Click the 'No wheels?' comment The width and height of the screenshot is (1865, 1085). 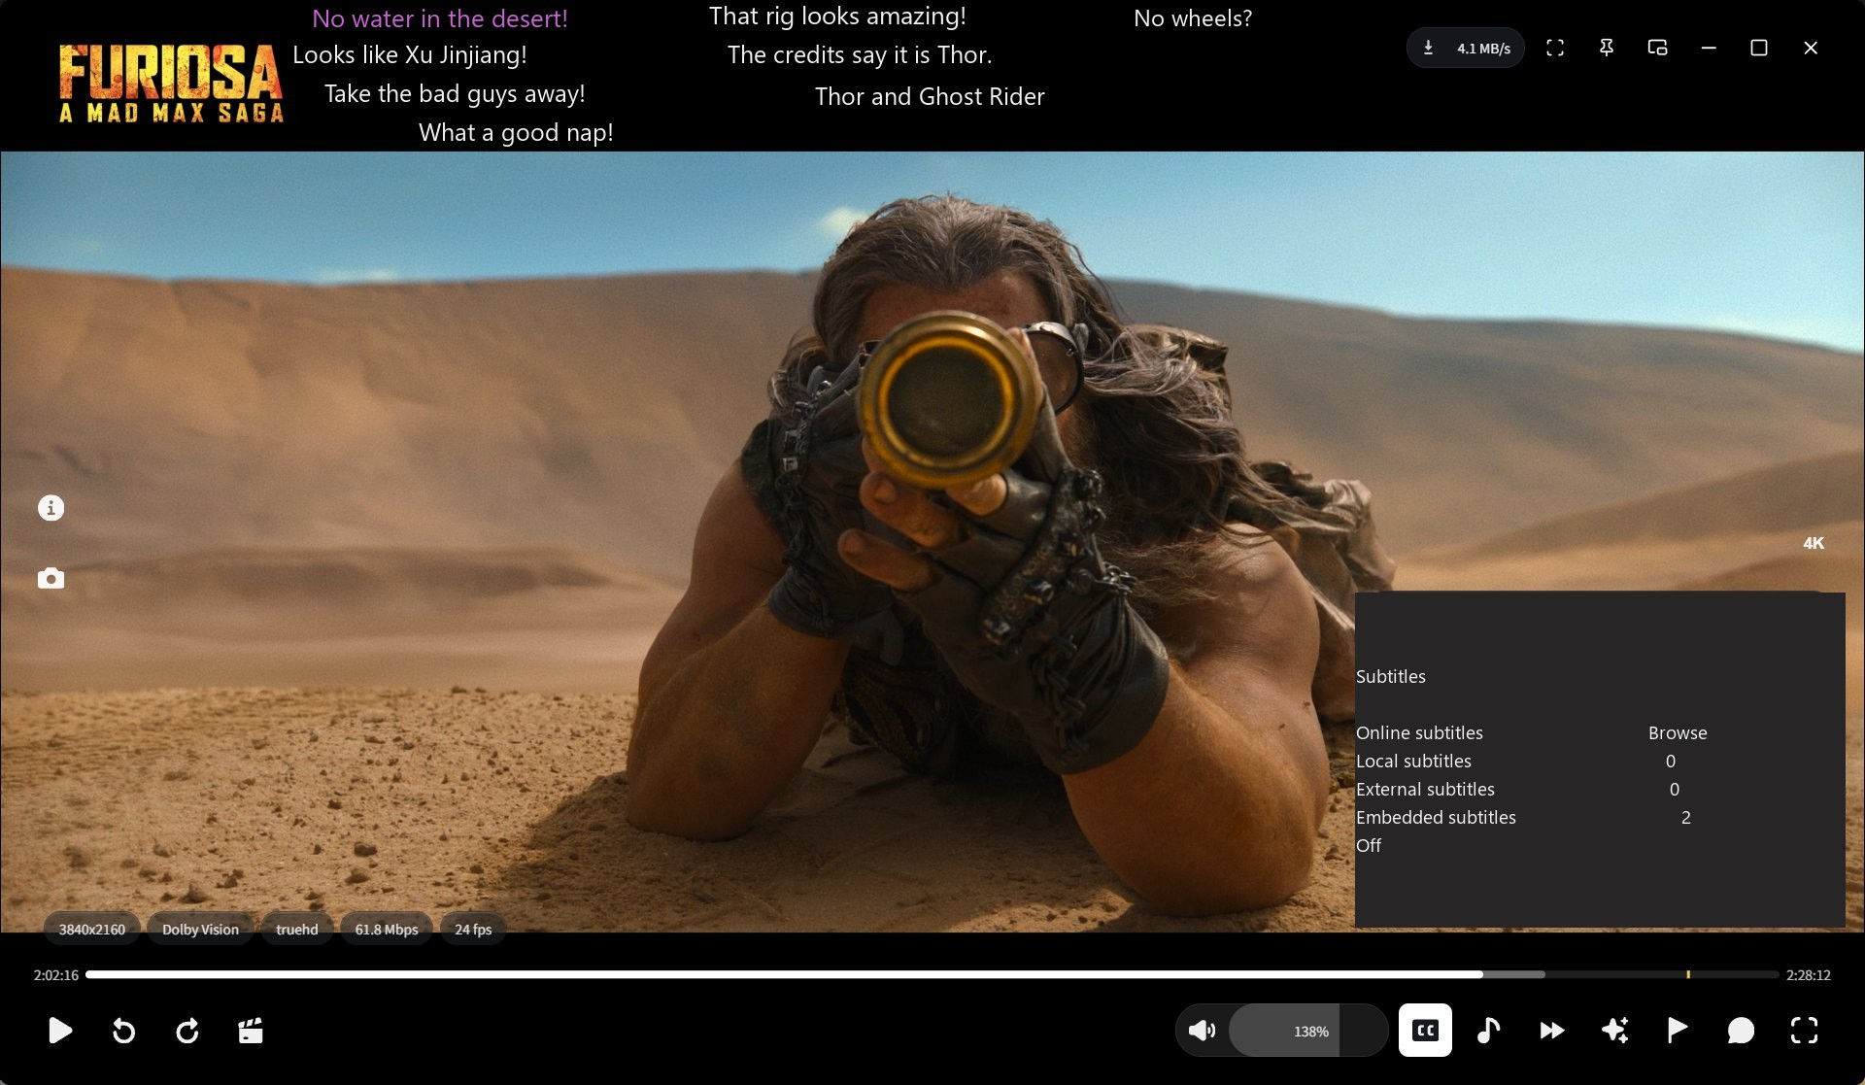1193,18
